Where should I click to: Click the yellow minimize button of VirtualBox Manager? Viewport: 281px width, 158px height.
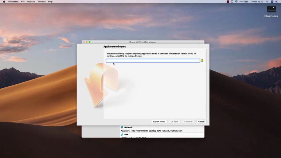[x=87, y=42]
